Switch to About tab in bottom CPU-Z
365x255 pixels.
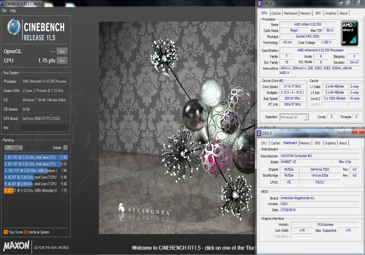pyautogui.click(x=343, y=143)
